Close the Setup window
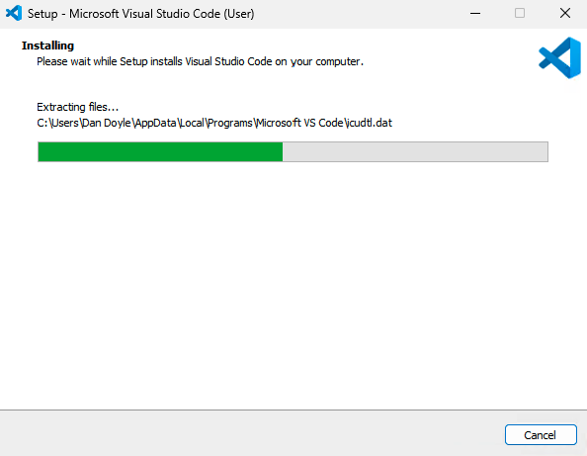Viewport: 587px width, 456px height. click(565, 14)
